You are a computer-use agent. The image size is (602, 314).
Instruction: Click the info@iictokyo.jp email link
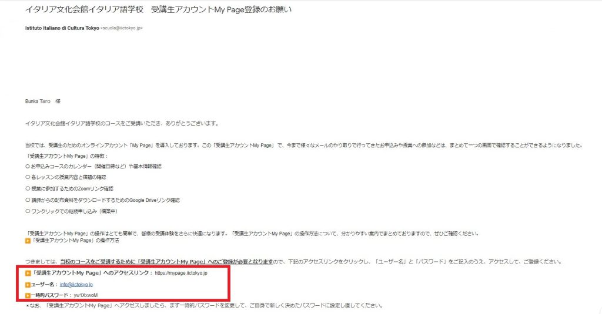[x=76, y=285]
